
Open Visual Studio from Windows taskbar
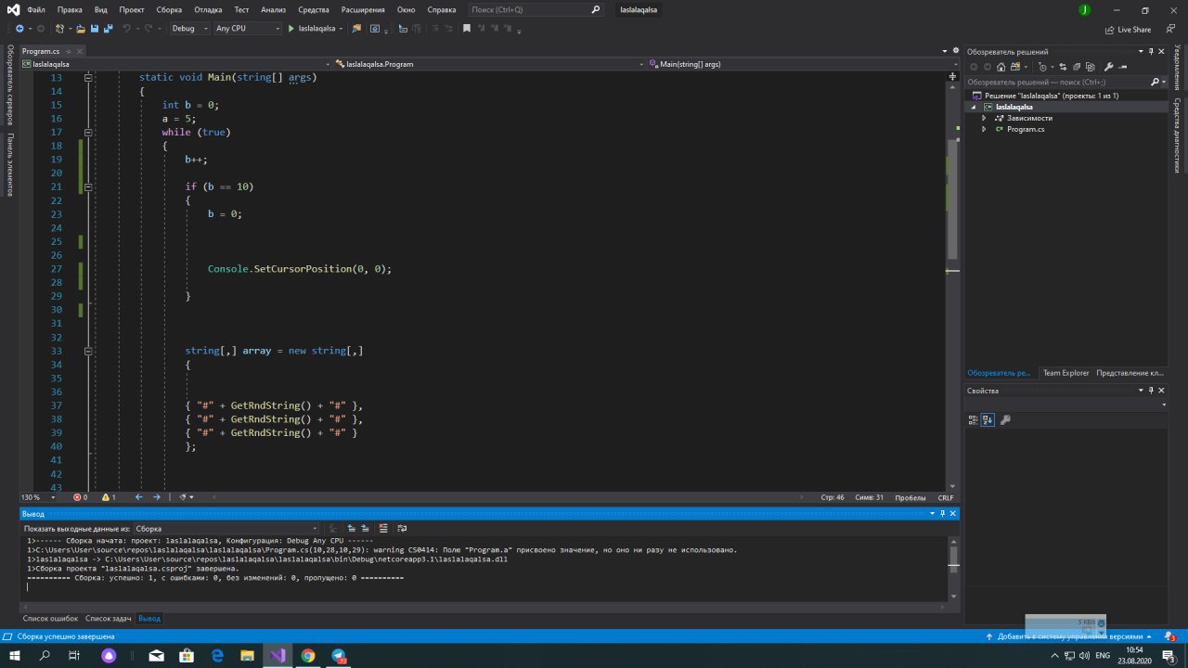[278, 655]
